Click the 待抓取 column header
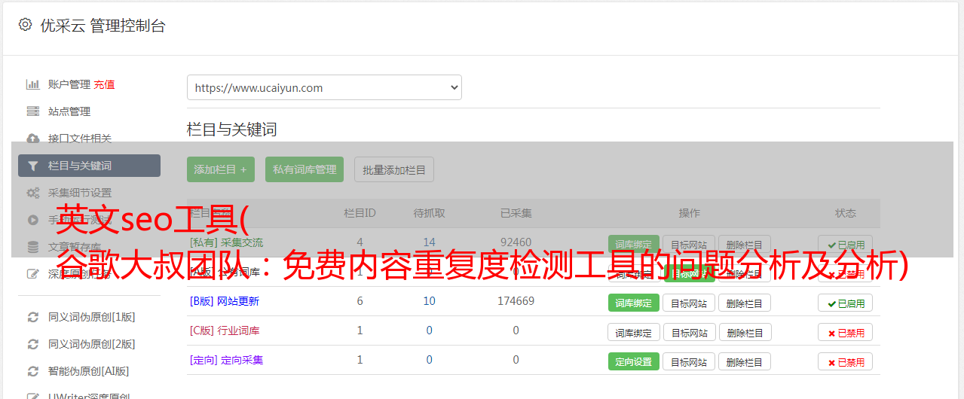Screen dimensions: 964x399 point(429,213)
